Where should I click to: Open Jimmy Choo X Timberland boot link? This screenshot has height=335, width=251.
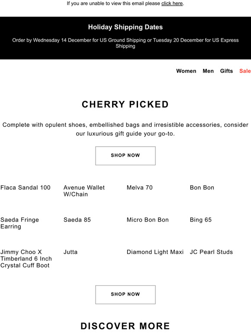click(26, 259)
